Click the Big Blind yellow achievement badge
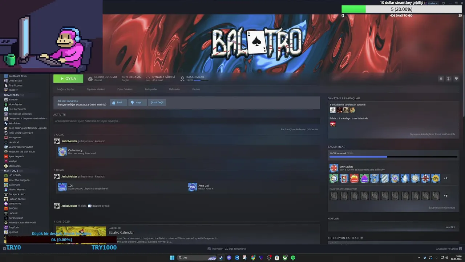This screenshot has width=465, height=262. (436, 178)
